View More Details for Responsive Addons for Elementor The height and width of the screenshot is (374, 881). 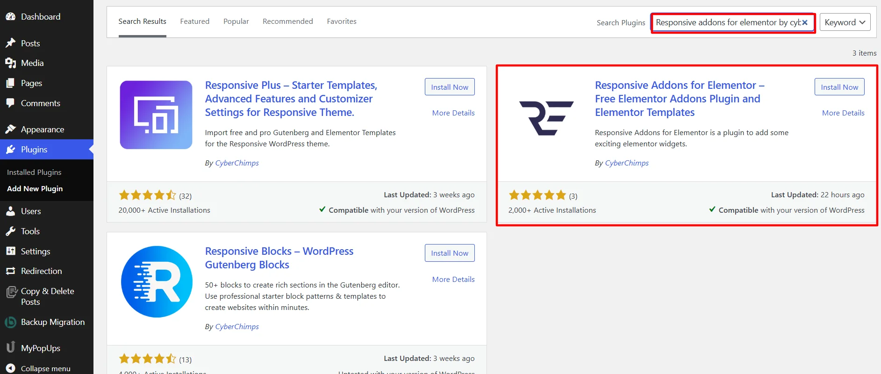843,113
